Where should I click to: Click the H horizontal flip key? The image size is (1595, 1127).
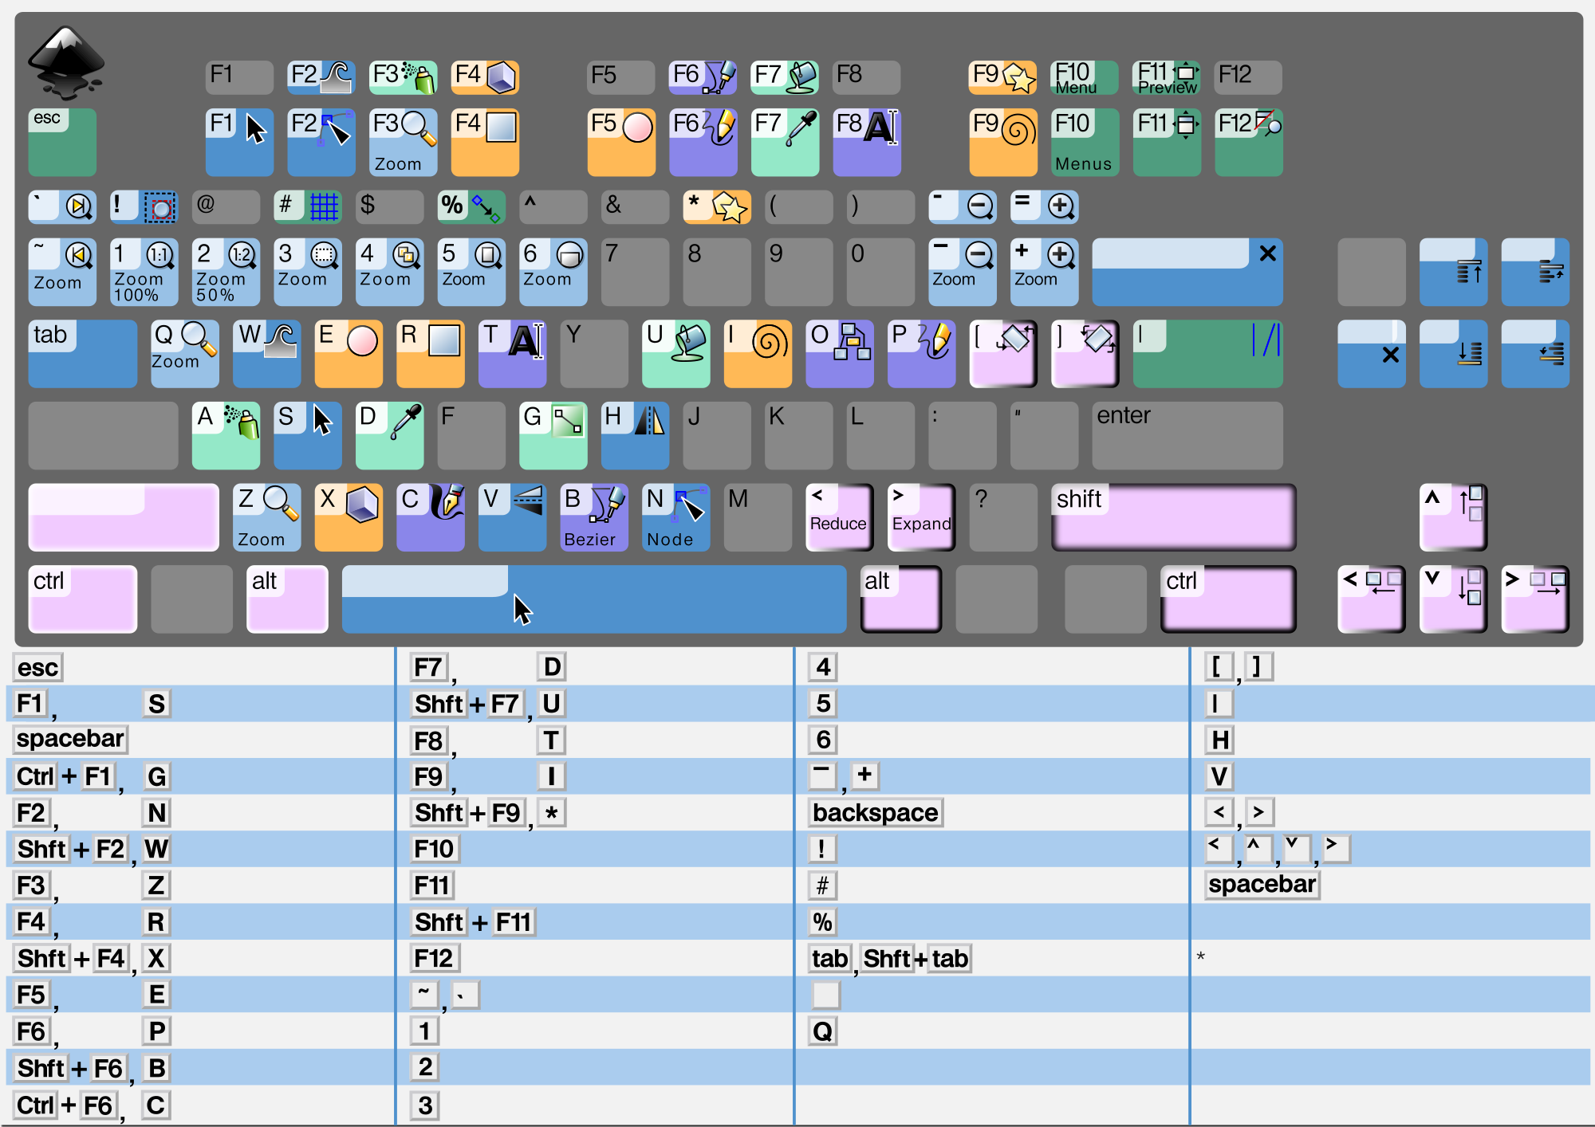pos(635,435)
